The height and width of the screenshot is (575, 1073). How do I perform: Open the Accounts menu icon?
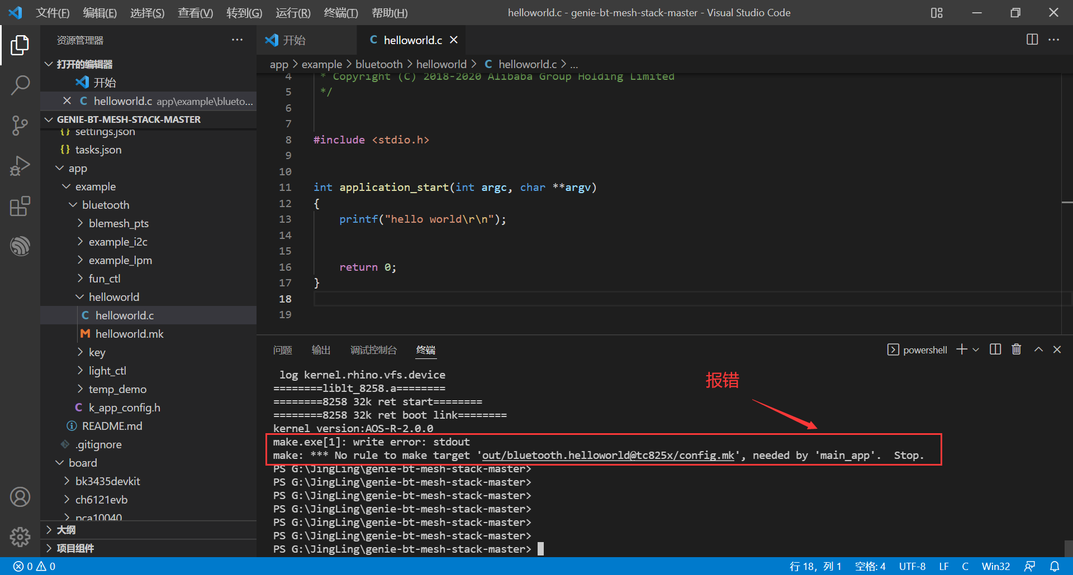(x=20, y=497)
